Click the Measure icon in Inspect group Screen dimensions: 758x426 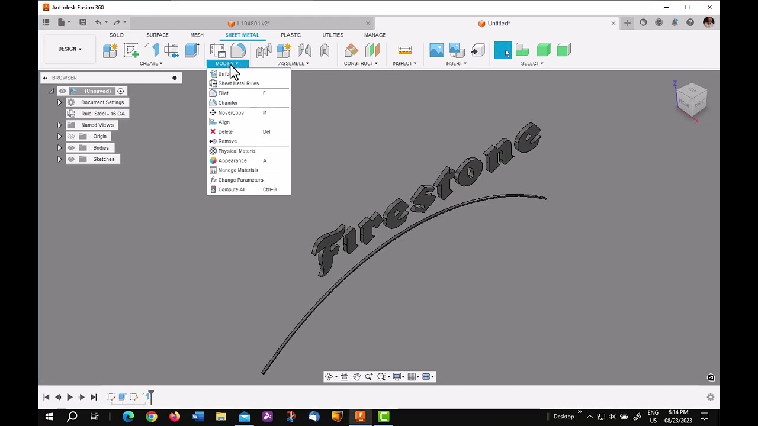pos(405,50)
